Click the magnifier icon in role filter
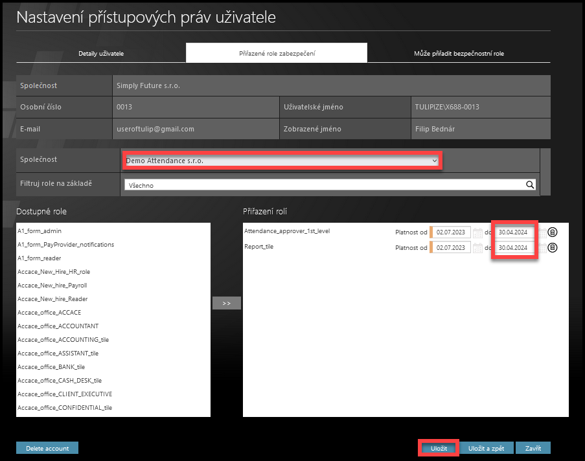 point(530,185)
